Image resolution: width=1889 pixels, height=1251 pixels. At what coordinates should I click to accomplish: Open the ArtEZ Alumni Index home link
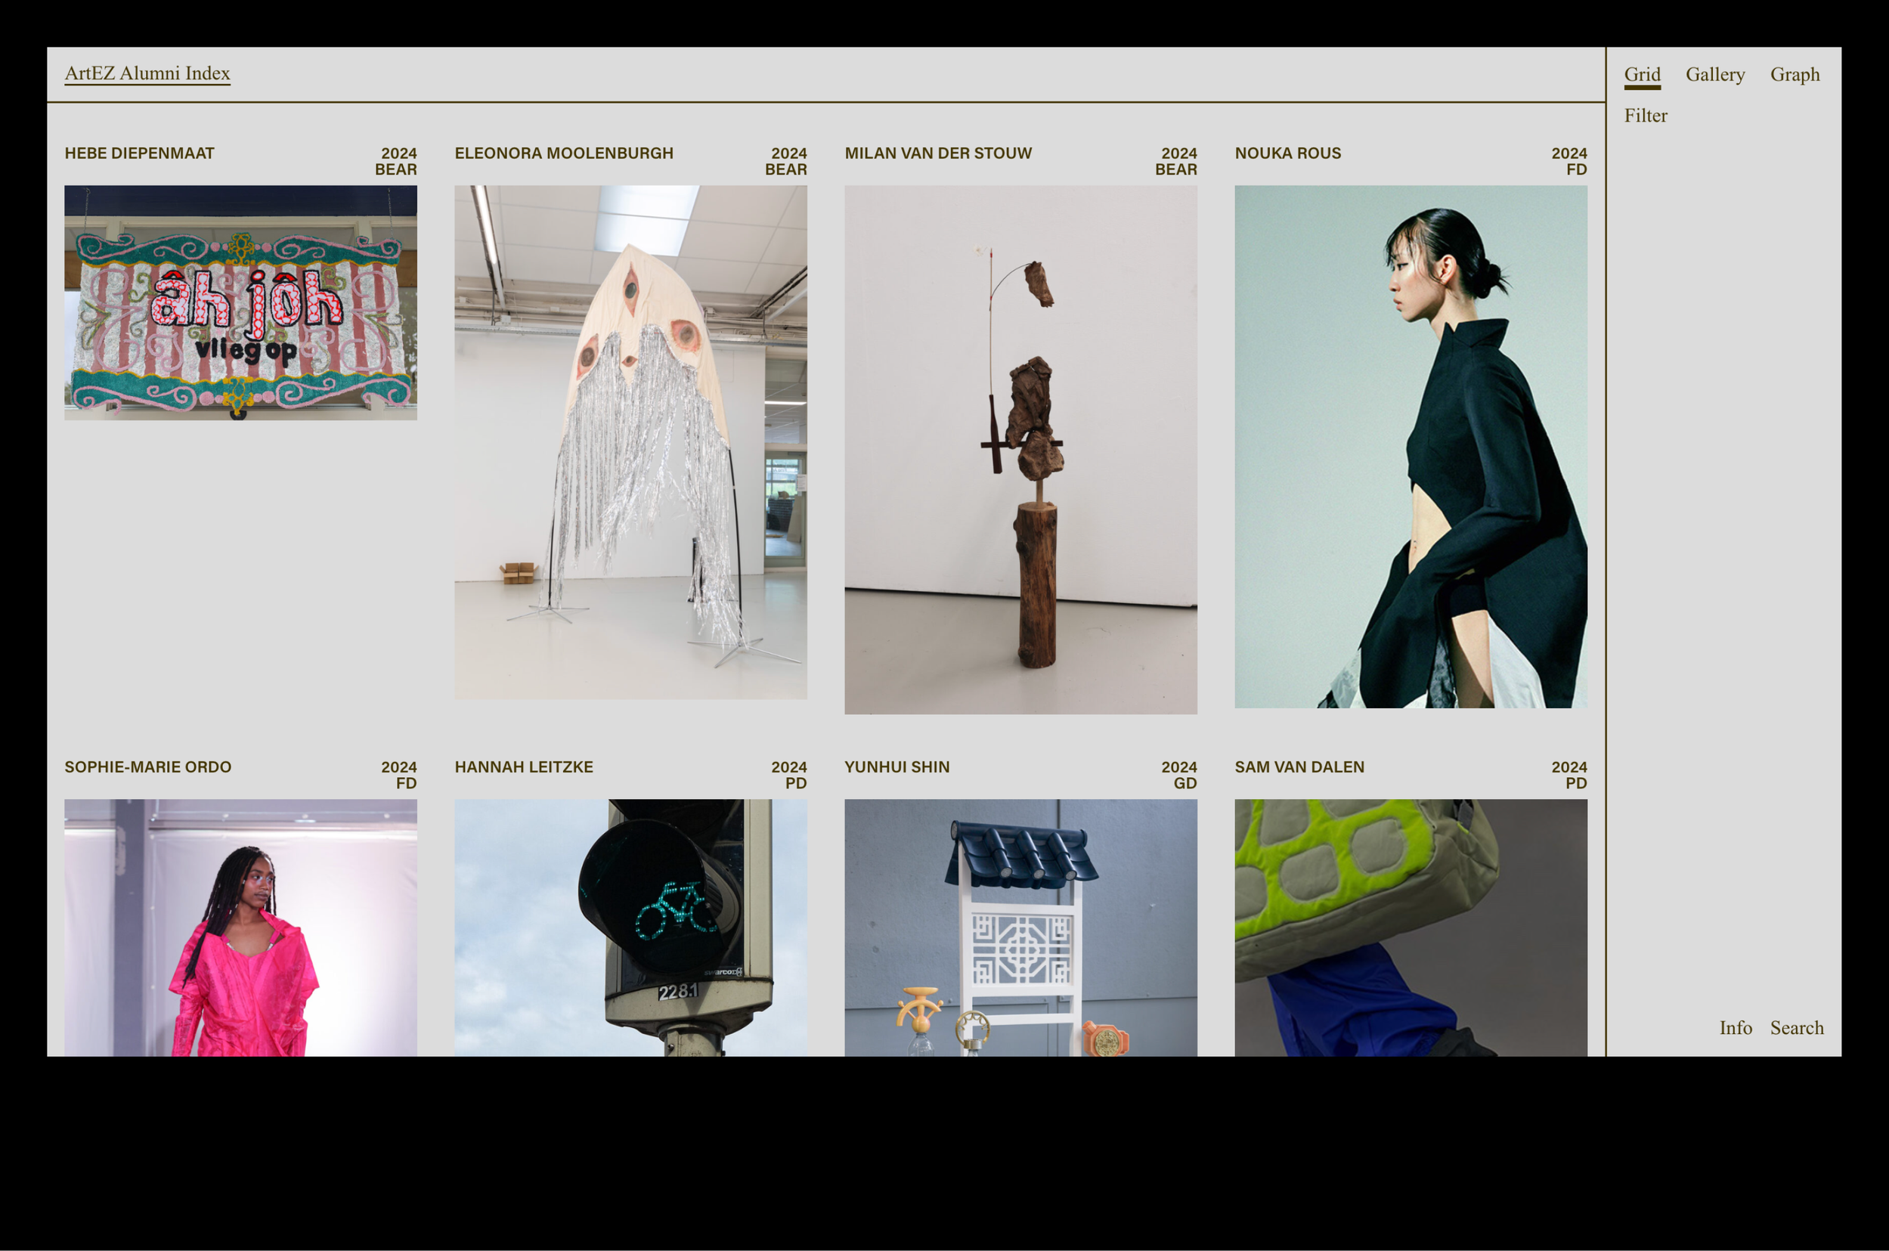click(147, 73)
